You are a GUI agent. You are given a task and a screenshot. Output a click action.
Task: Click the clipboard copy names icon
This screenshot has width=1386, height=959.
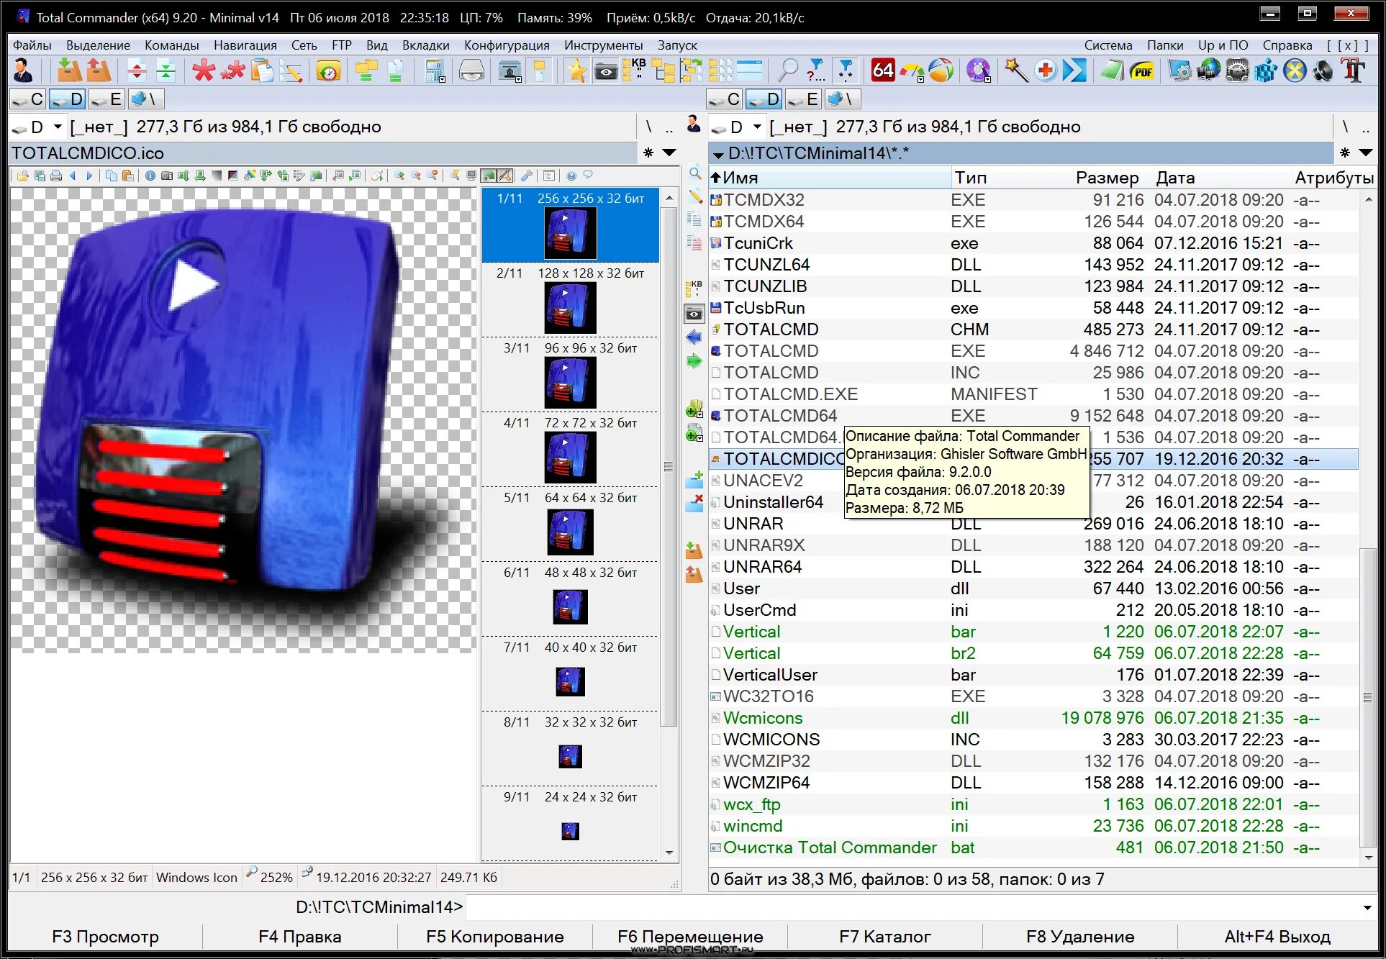[262, 71]
